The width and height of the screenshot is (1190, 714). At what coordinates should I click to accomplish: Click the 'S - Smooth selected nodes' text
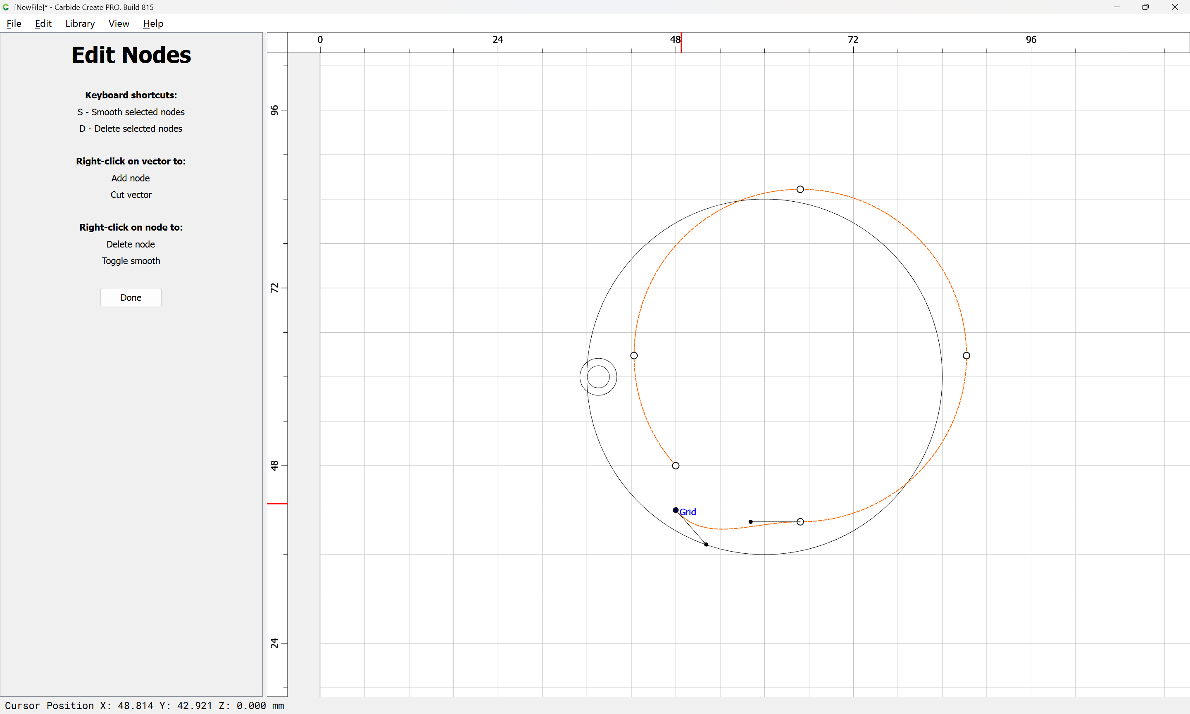(x=131, y=112)
